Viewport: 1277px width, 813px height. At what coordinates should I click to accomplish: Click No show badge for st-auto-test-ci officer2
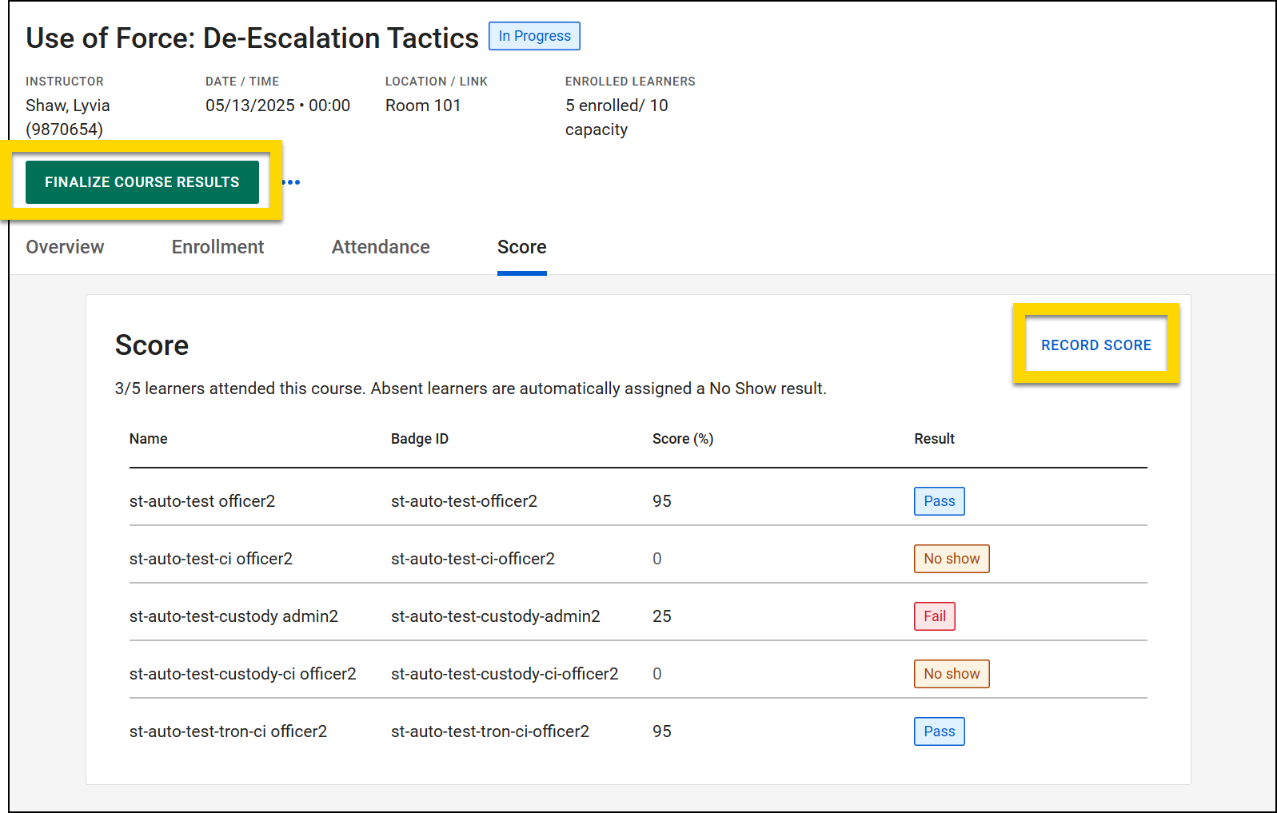coord(951,559)
